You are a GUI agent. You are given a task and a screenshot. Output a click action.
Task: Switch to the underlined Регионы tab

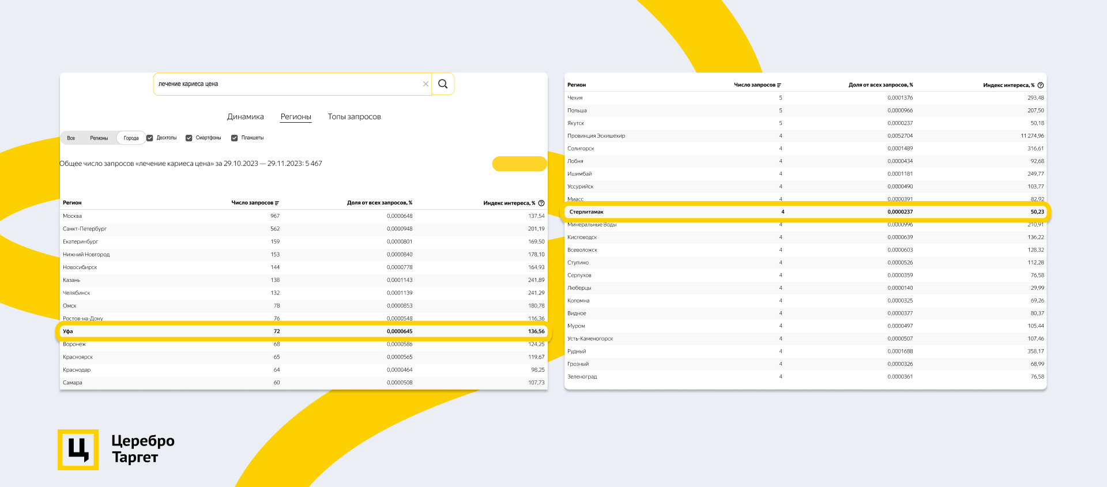[296, 116]
